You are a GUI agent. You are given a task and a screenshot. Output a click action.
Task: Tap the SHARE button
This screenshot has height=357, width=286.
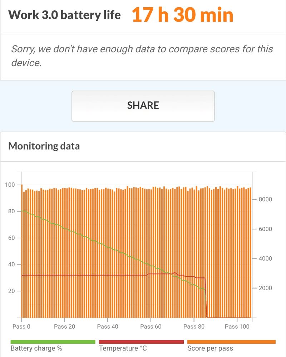click(143, 106)
